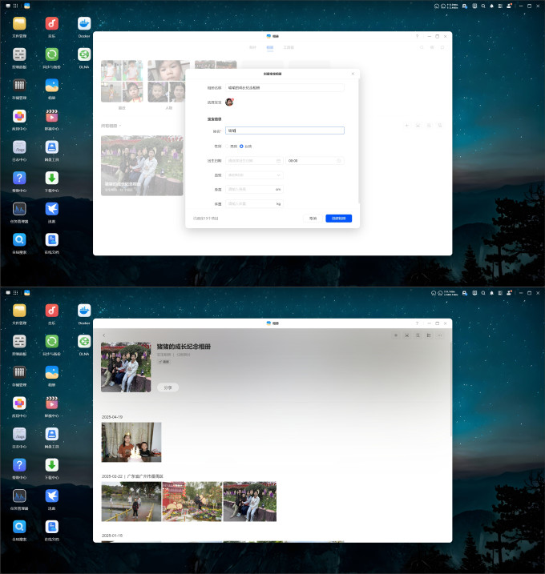Click the sort icon in album detail toolbar
The width and height of the screenshot is (545, 574).
point(429,335)
